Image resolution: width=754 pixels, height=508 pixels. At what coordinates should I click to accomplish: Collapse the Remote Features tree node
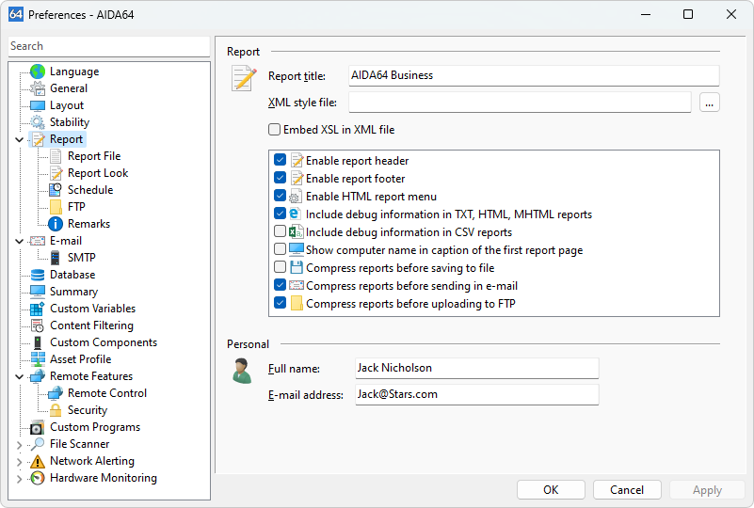[19, 377]
